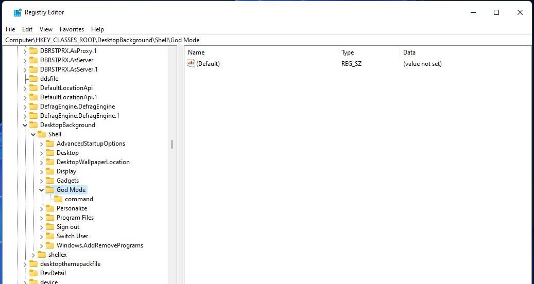This screenshot has height=284, width=534.
Task: Select the Desktop key label
Action: [x=67, y=153]
